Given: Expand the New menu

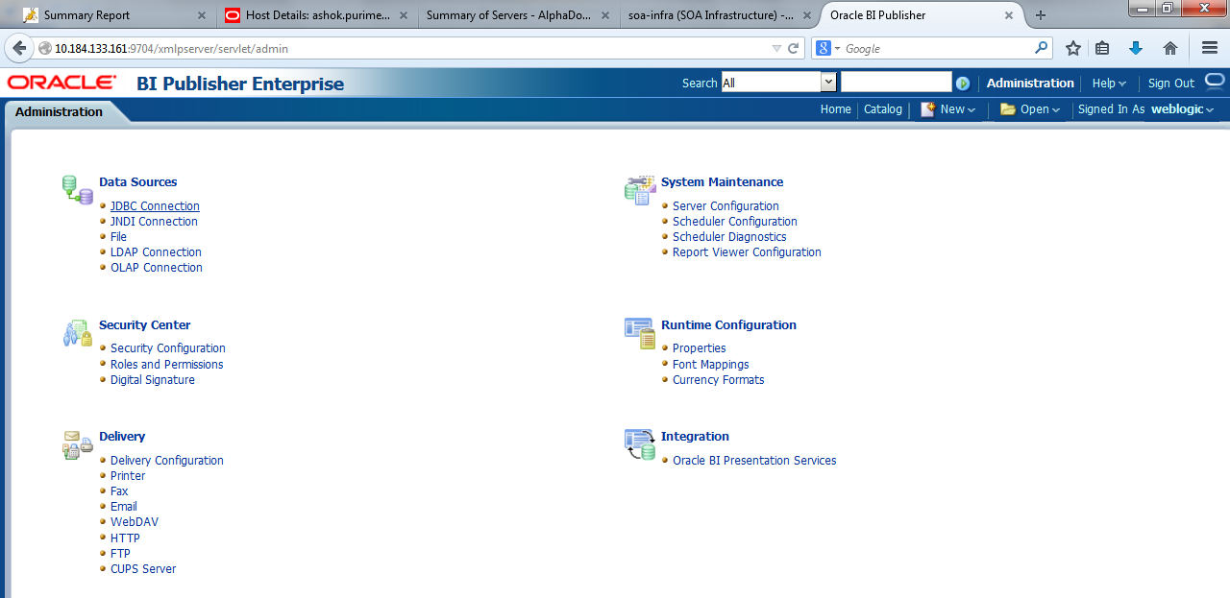Looking at the screenshot, I should pos(947,109).
